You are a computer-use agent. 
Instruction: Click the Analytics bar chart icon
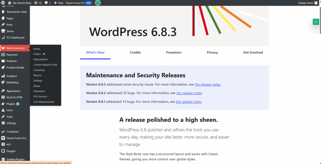(3, 76)
